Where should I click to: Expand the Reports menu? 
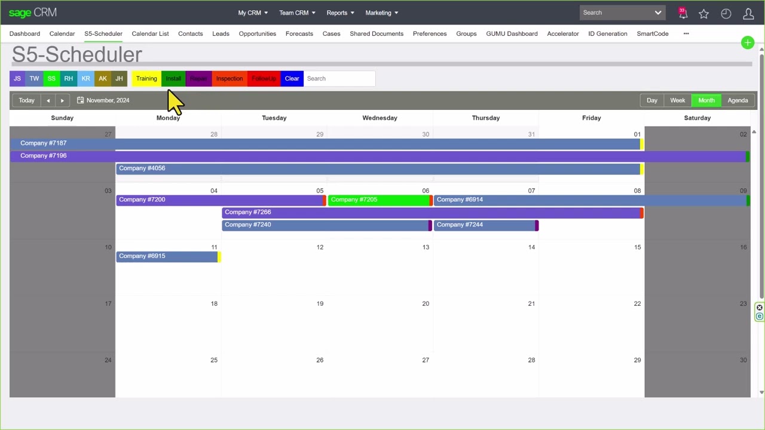click(x=340, y=13)
